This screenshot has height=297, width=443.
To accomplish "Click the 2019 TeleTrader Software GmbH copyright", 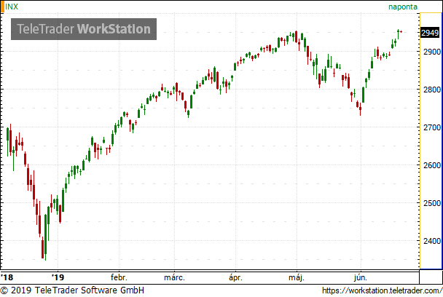I will coord(72,290).
